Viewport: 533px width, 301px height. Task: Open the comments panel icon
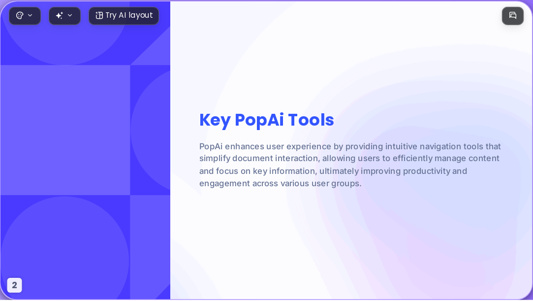[513, 16]
